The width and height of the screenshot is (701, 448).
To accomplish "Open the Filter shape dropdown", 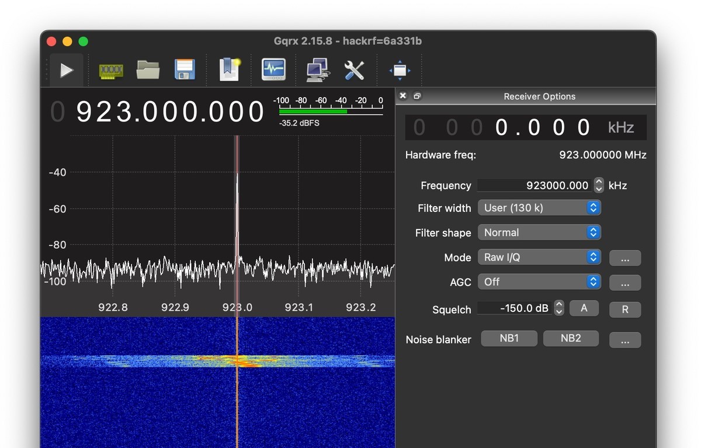I will click(539, 232).
